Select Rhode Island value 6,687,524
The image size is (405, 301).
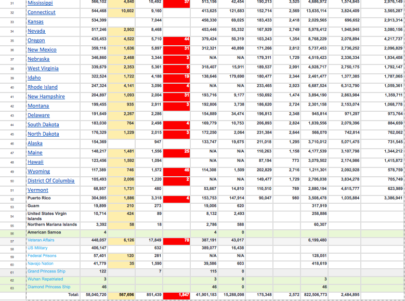click(x=318, y=86)
